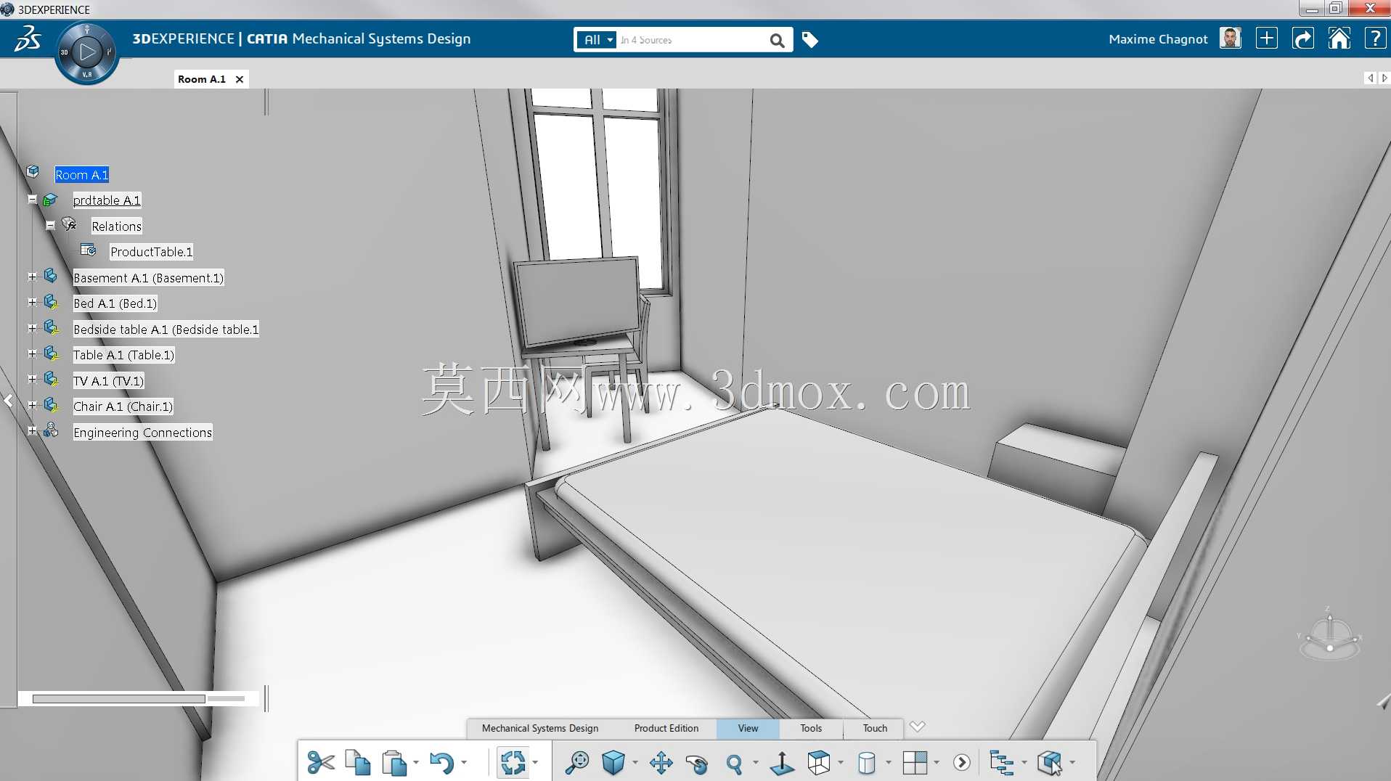Screen dimensions: 1391x781
Task: Switch to the Touch tab
Action: coord(875,728)
